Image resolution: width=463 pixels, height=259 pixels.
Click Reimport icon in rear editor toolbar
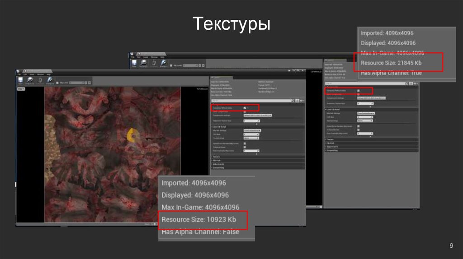[164, 63]
